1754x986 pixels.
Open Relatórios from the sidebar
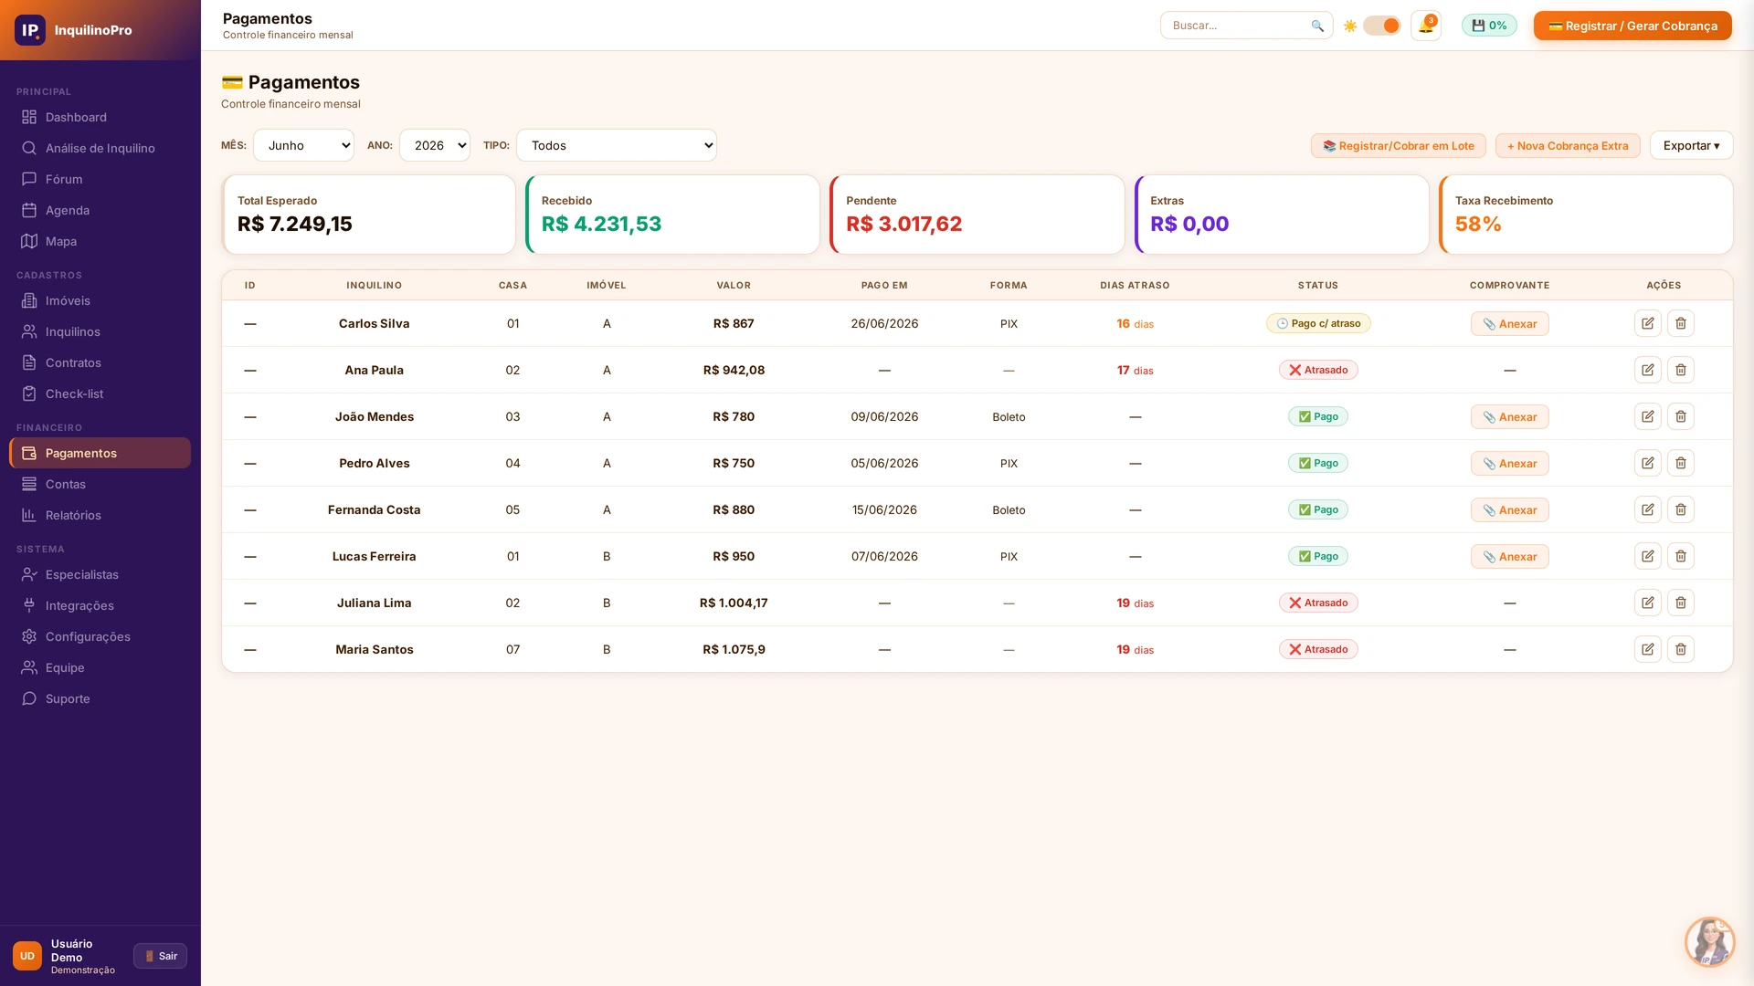coord(73,515)
